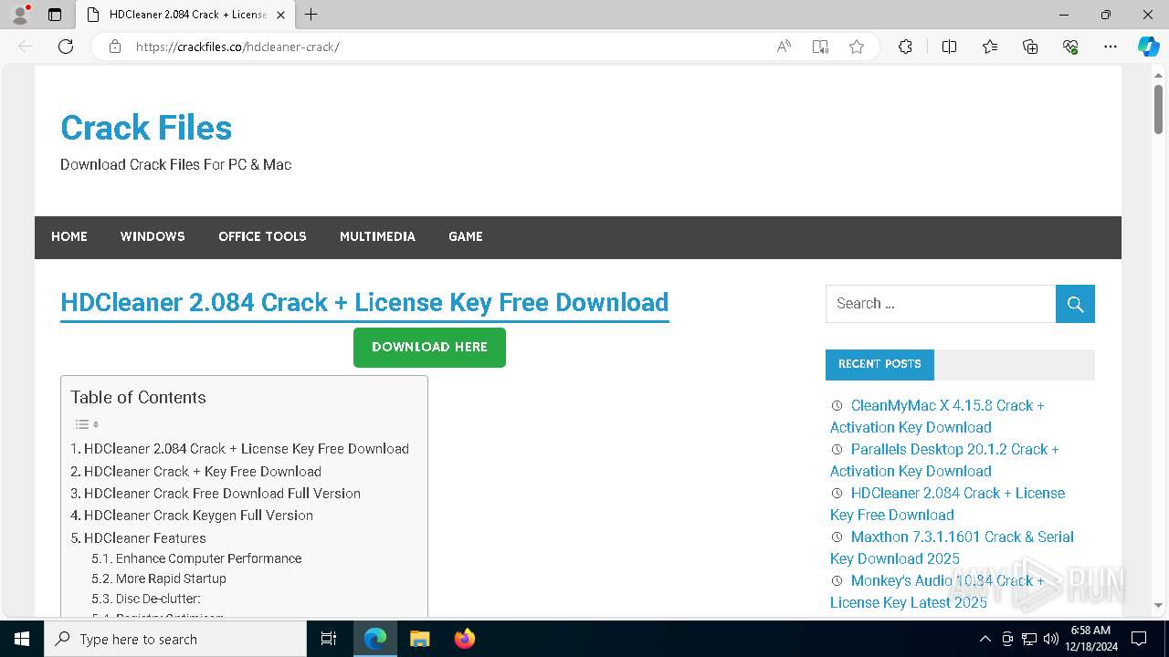Image resolution: width=1169 pixels, height=657 pixels.
Task: Open Settings and more ellipsis menu
Action: 1111,47
